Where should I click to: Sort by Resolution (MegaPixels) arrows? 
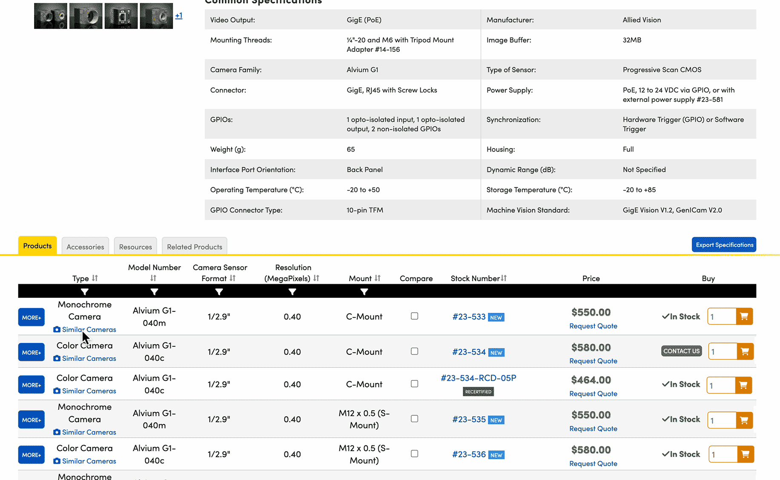coord(316,278)
